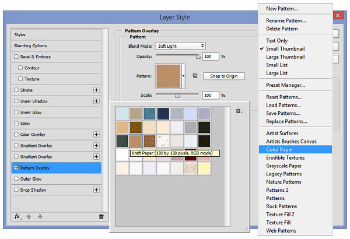Expand the pattern picker dropdown arrow
The image size is (350, 239).
point(183,76)
